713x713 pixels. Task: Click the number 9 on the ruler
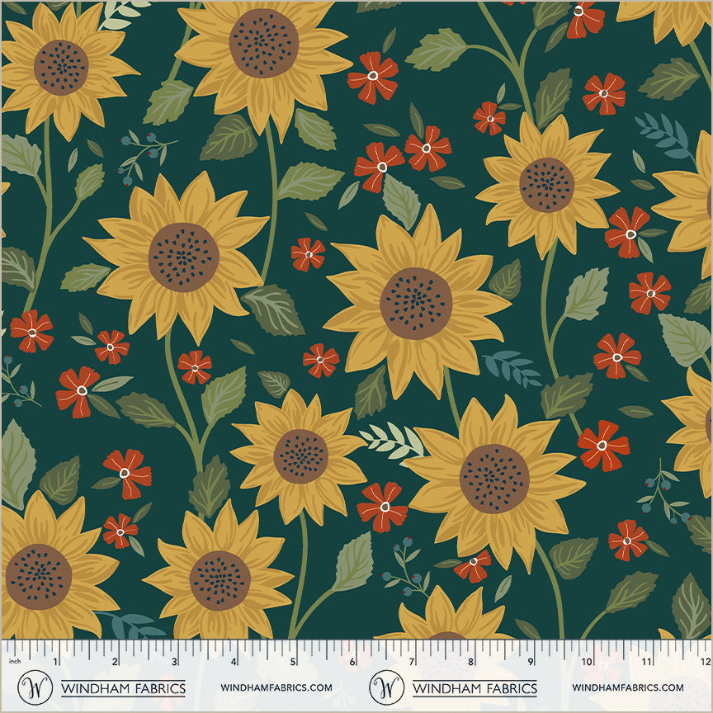point(531,662)
